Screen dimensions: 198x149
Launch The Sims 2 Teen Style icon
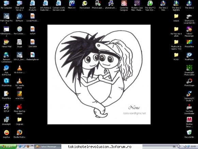[x=150, y=6]
